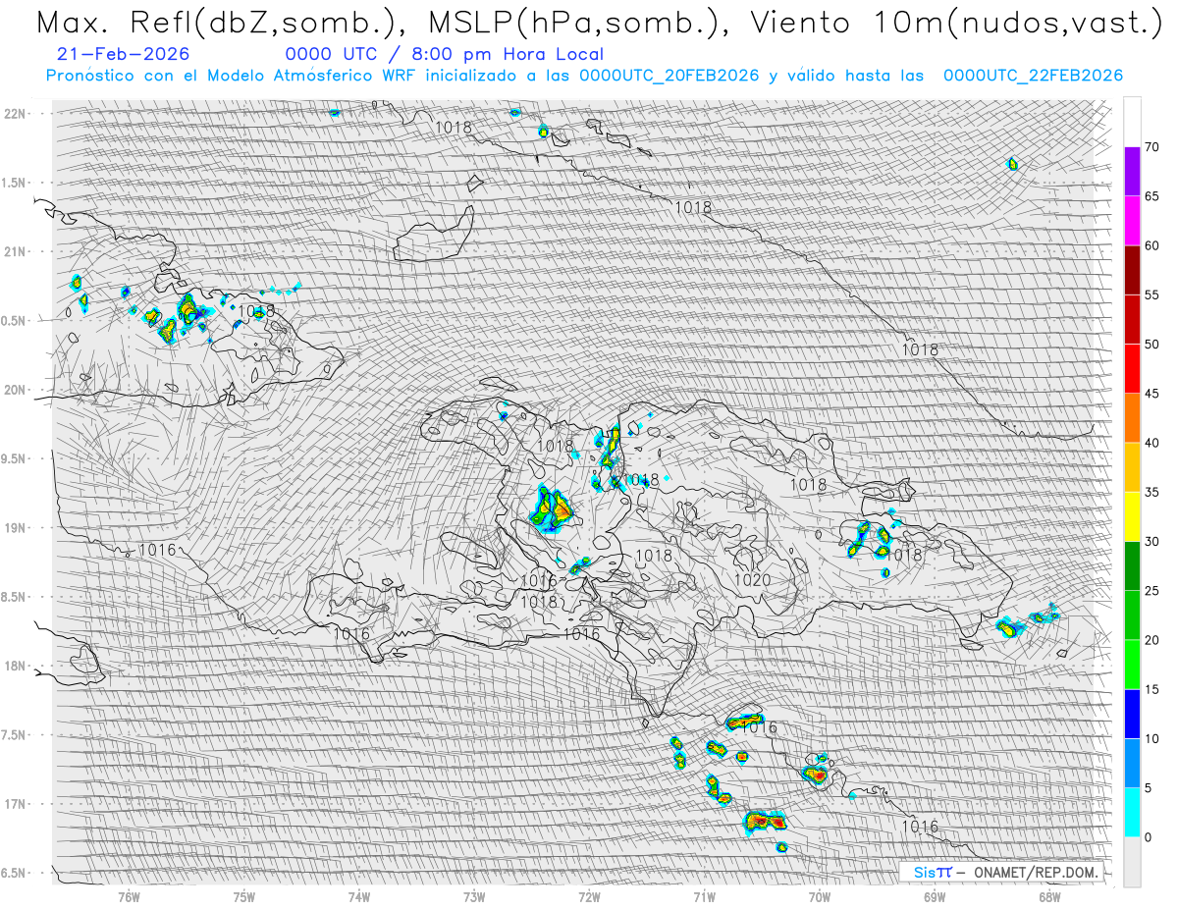Image resolution: width=1178 pixels, height=910 pixels.
Task: Click the color bar label '60'
Action: pos(1151,245)
